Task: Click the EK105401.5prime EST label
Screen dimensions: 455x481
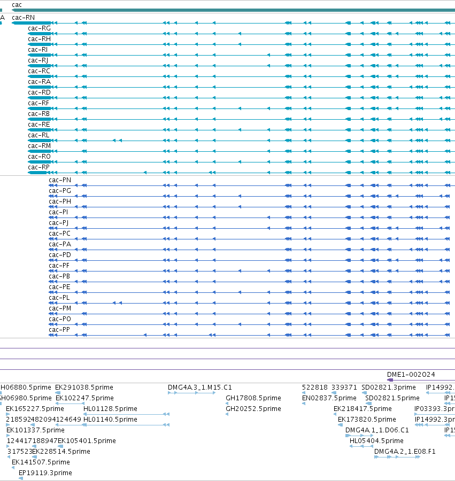Action: pyautogui.click(x=87, y=441)
